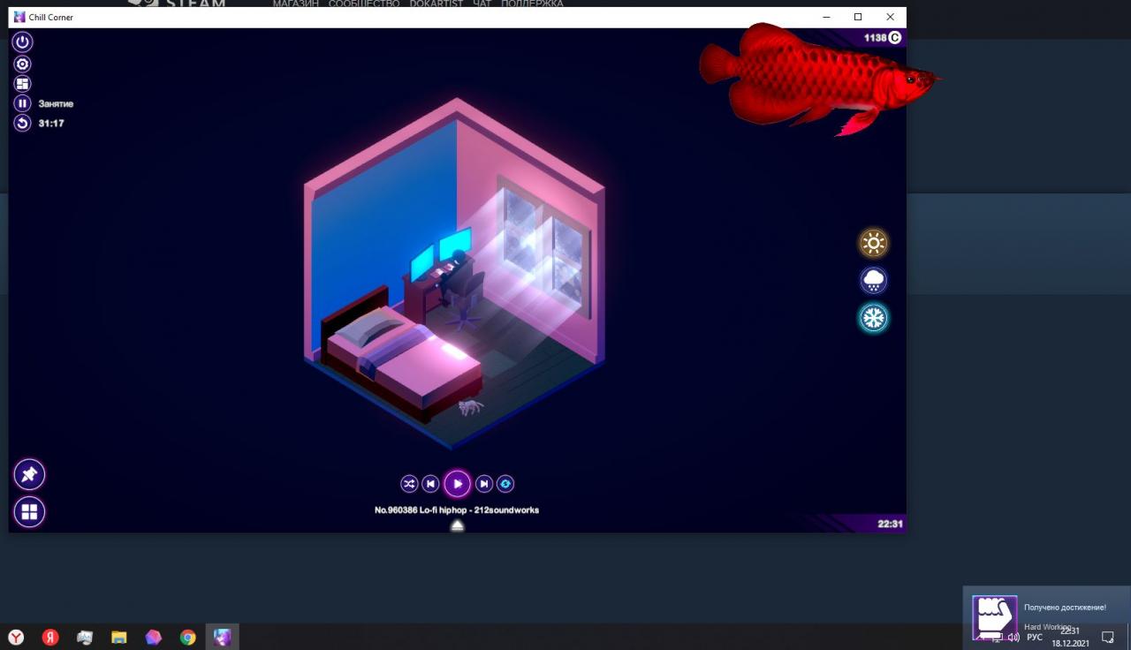Close the Chill Corner window
Viewport: 1131px width, 650px height.
[x=890, y=17]
